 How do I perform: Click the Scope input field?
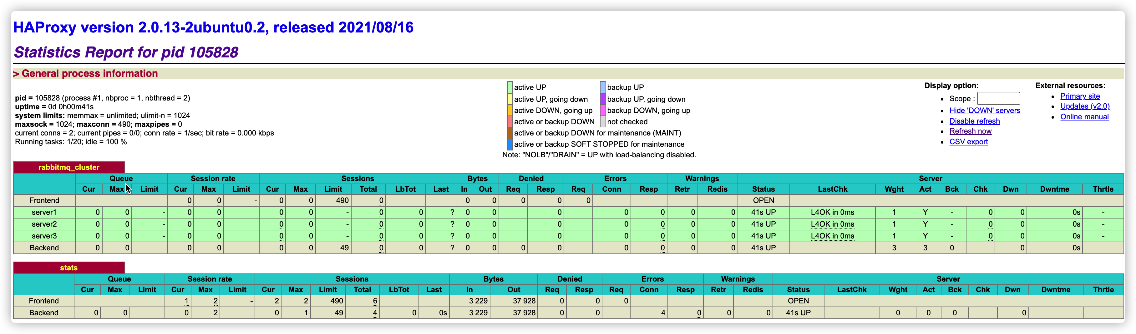pos(998,98)
